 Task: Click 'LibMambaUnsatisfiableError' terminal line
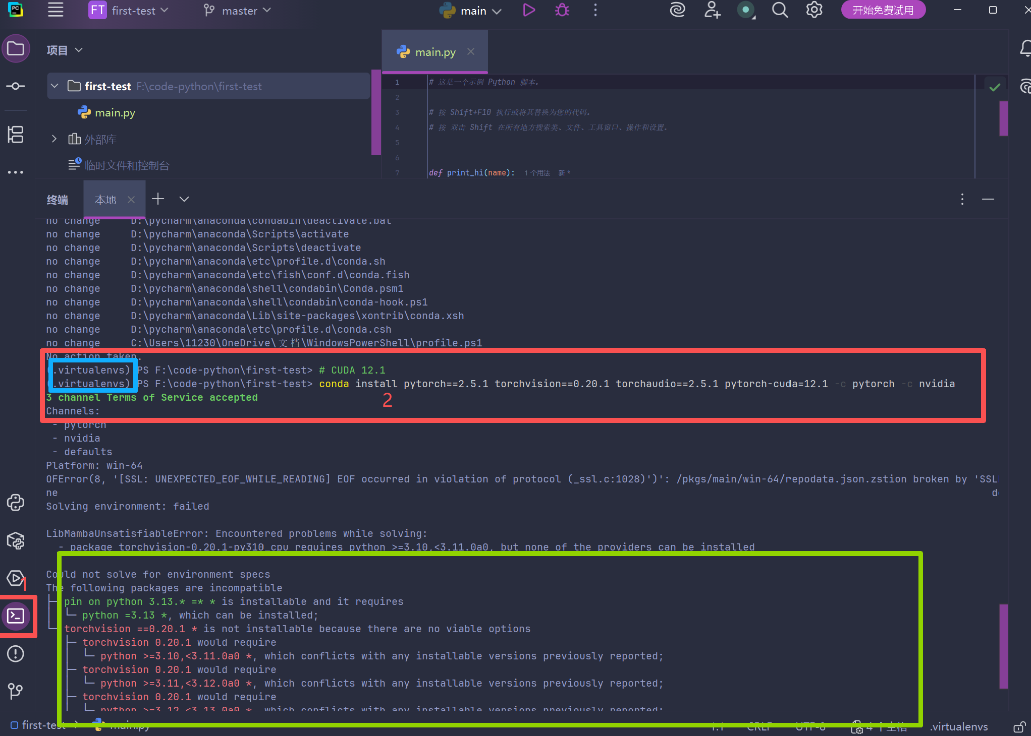click(x=237, y=534)
